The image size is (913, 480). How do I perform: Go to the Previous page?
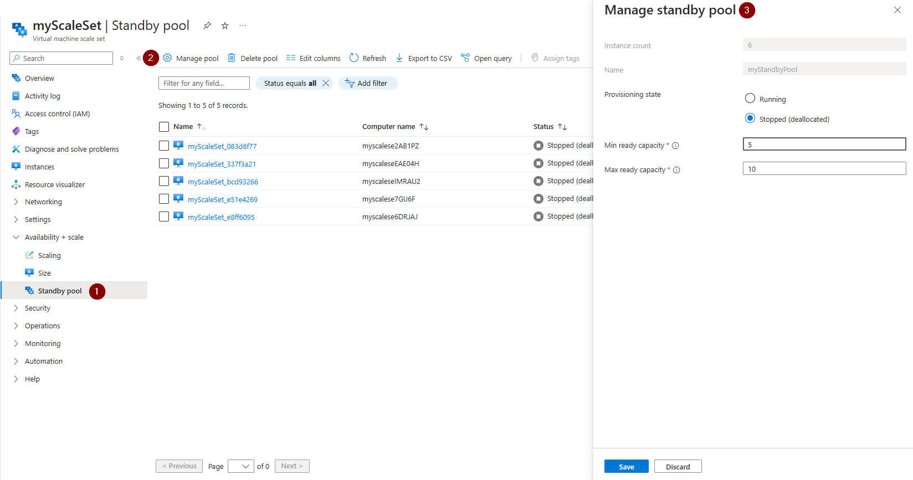point(179,466)
